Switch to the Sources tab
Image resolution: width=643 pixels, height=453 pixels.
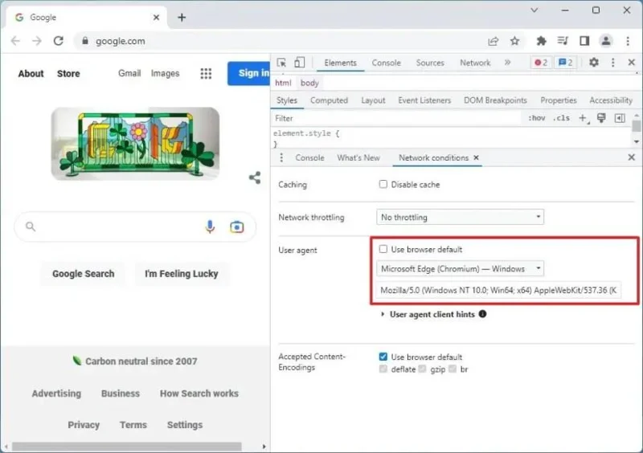pyautogui.click(x=430, y=63)
